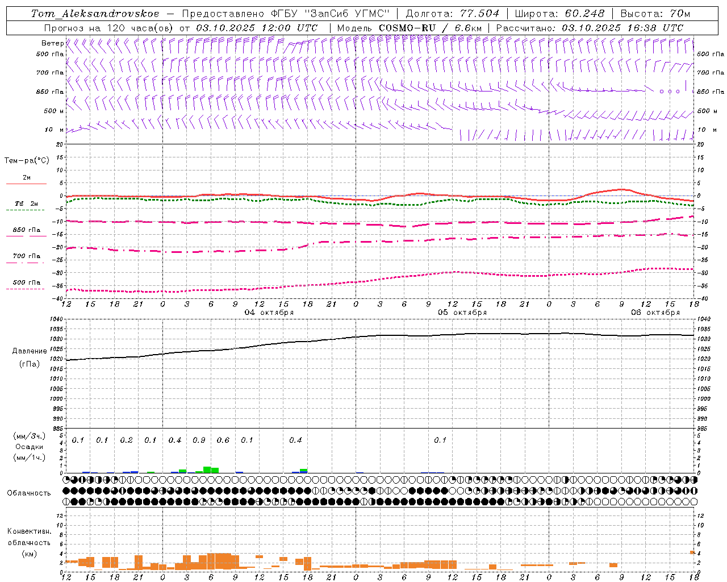Viewport: 727px width, 582px height.
Task: Click the Td 2м dew point legend entry
Action: [x=27, y=203]
